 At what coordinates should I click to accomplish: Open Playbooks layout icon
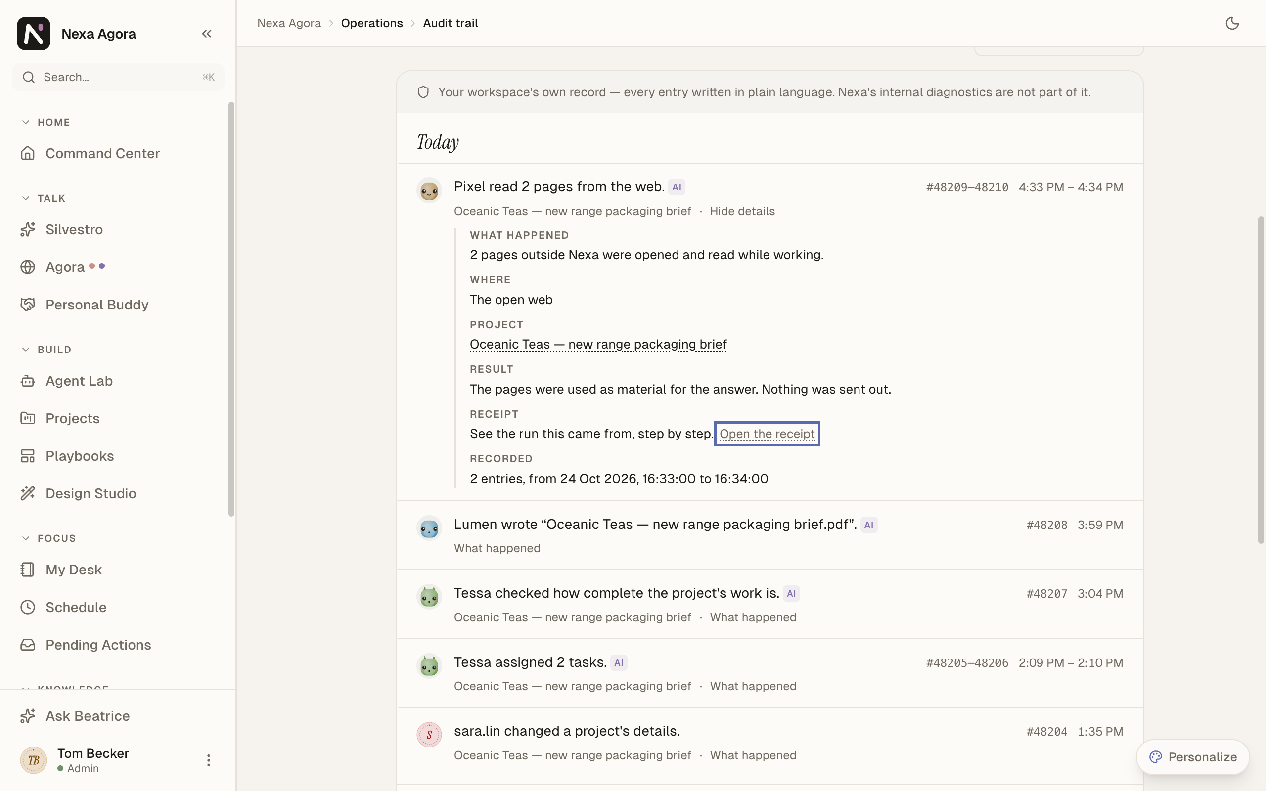(28, 456)
